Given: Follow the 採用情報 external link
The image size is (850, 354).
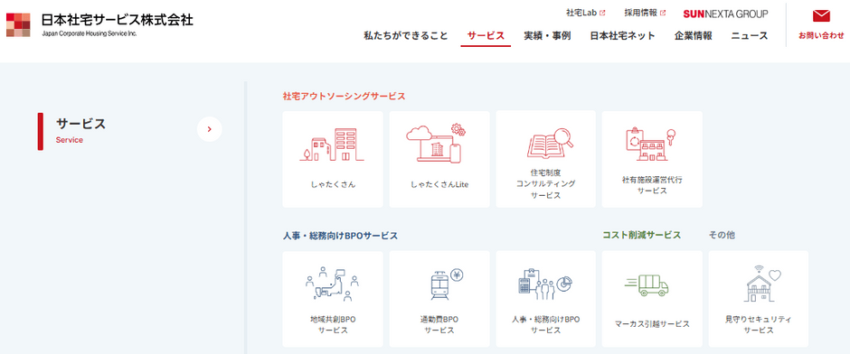Looking at the screenshot, I should [645, 13].
